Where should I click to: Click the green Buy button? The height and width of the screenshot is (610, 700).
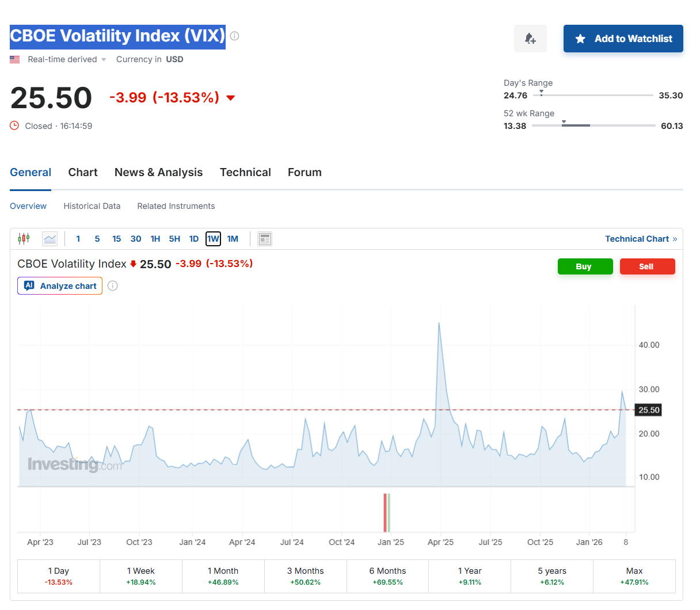(585, 266)
